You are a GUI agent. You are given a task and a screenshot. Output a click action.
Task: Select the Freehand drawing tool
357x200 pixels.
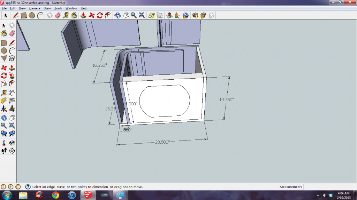12,59
